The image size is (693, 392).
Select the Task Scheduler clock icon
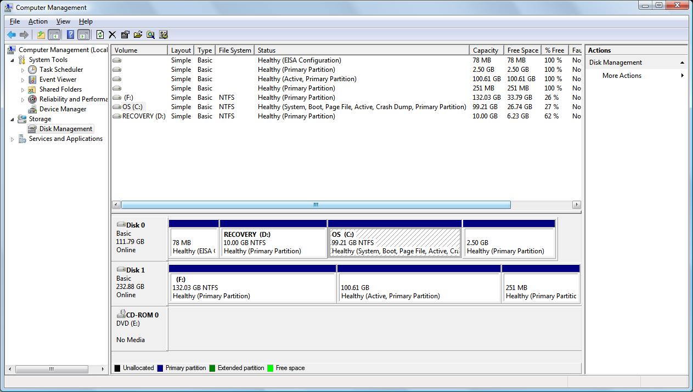point(33,70)
